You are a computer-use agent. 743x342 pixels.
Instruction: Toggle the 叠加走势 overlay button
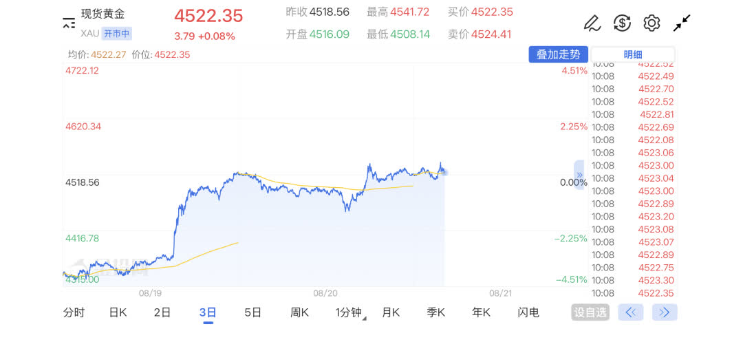[x=558, y=54]
